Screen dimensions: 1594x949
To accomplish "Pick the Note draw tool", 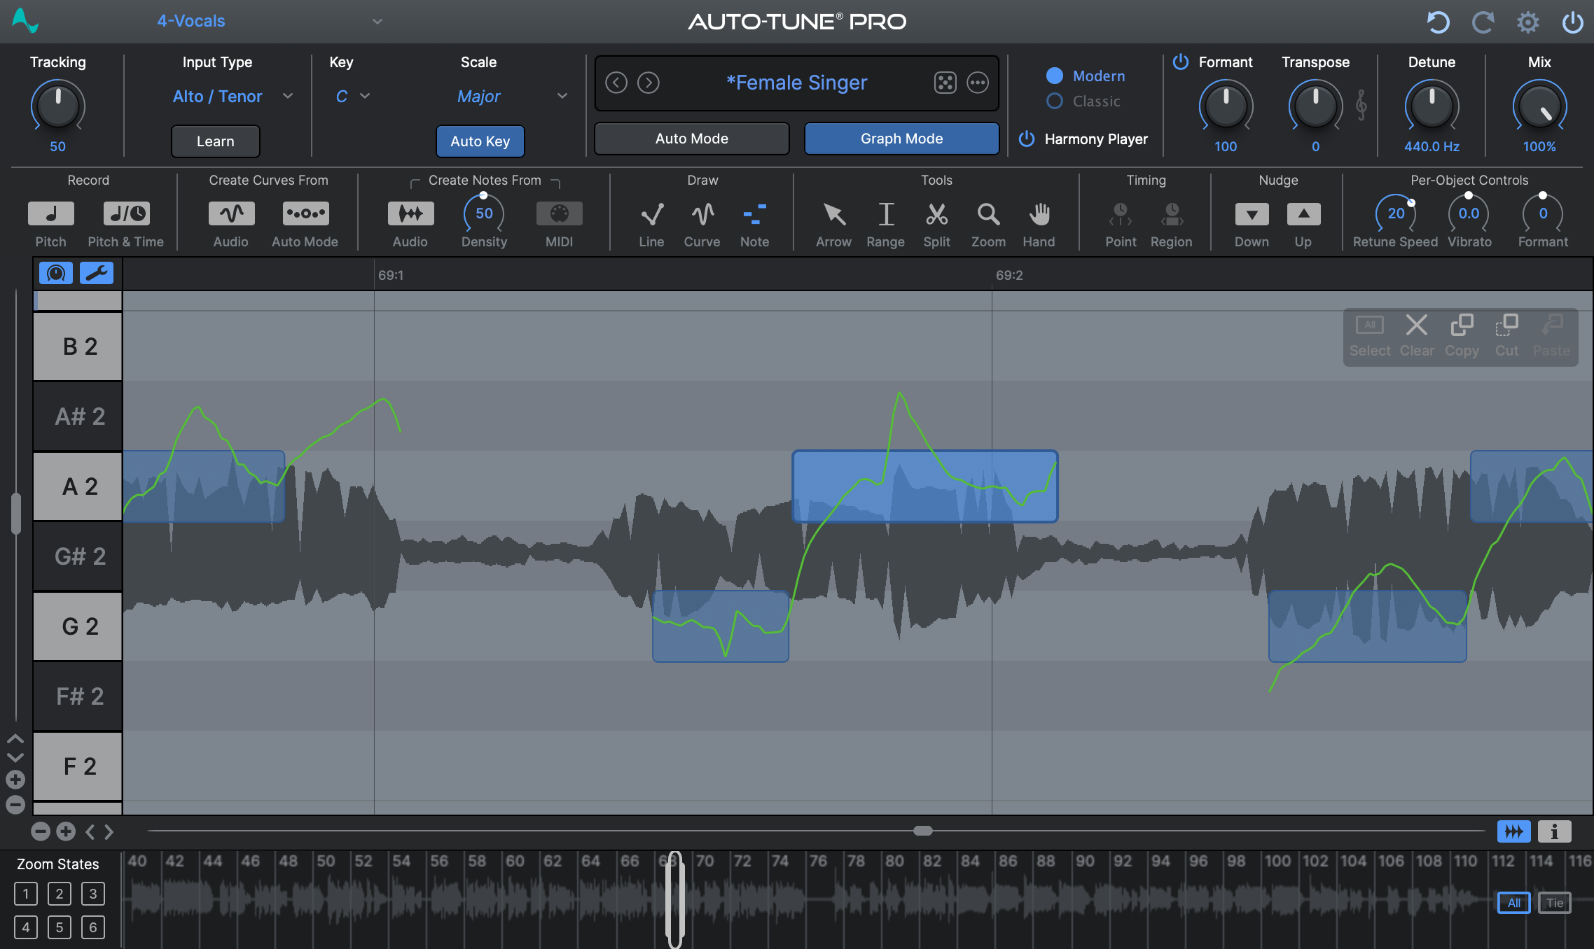I will point(754,215).
